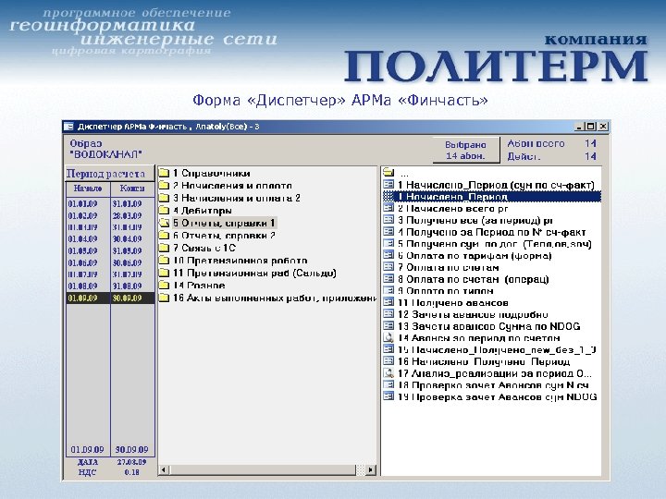Select period start date 01.01.09
Screen dimensions: 666x499
pyautogui.click(x=83, y=203)
